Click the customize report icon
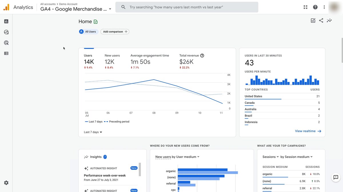This screenshot has width=343, height=192. coord(313,20)
